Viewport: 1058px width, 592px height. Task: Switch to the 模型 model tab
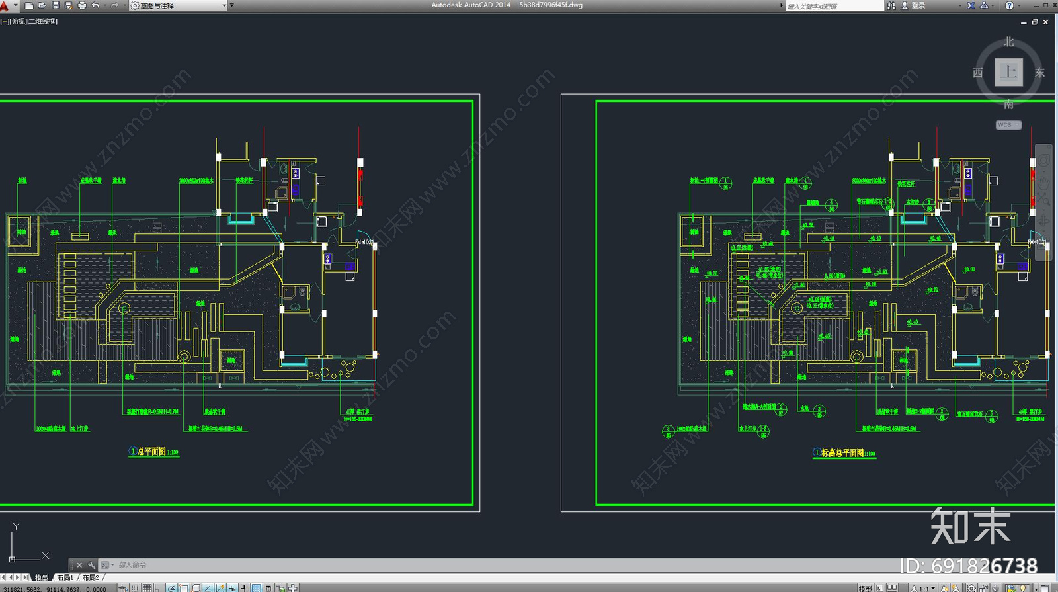(42, 577)
